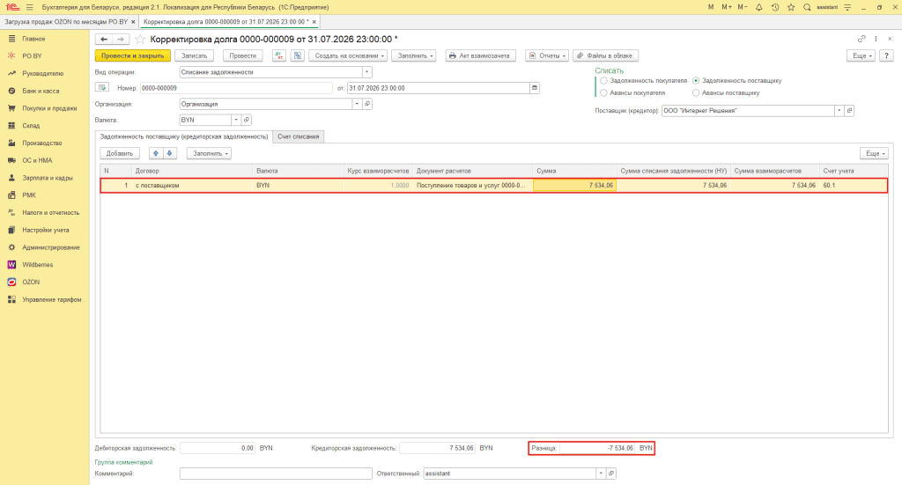Viewport: 902px width, 485px height.
Task: Add document to favorites star
Action: coord(140,39)
